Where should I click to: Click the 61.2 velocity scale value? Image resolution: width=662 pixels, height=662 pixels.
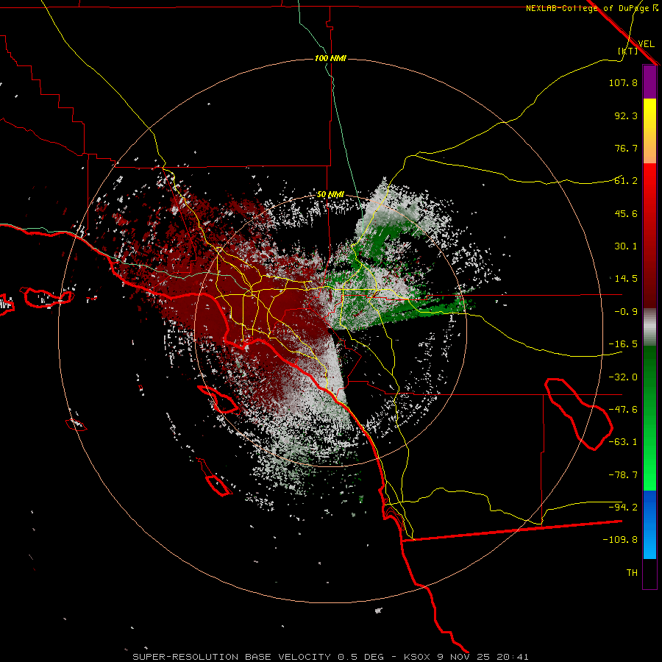(626, 181)
